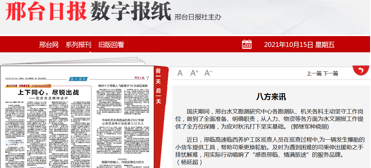Click the byline 郭继军种晓丽

tap(309, 126)
